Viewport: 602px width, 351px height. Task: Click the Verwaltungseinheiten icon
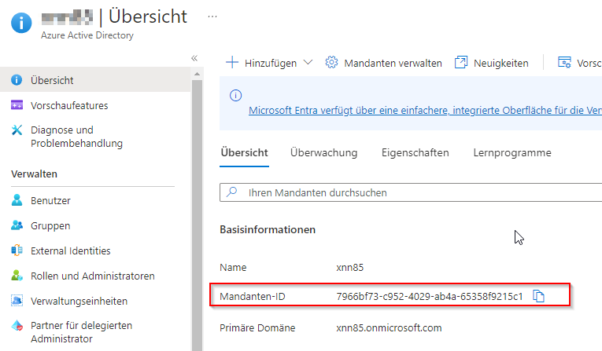coord(17,302)
